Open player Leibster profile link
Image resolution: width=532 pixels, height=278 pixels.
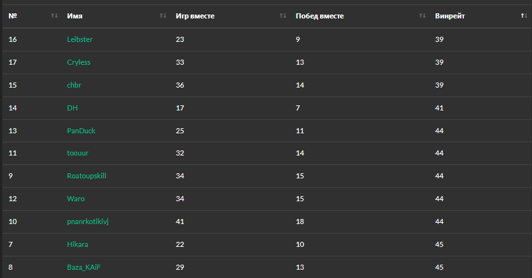[80, 39]
